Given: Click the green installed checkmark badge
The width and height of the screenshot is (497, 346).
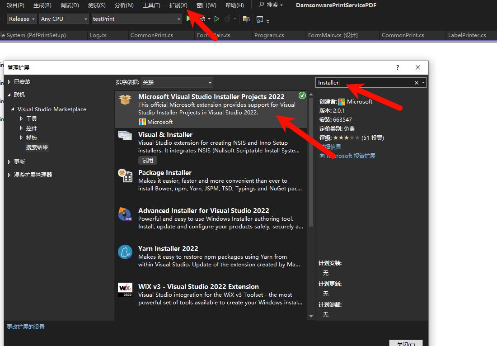Looking at the screenshot, I should pos(302,95).
